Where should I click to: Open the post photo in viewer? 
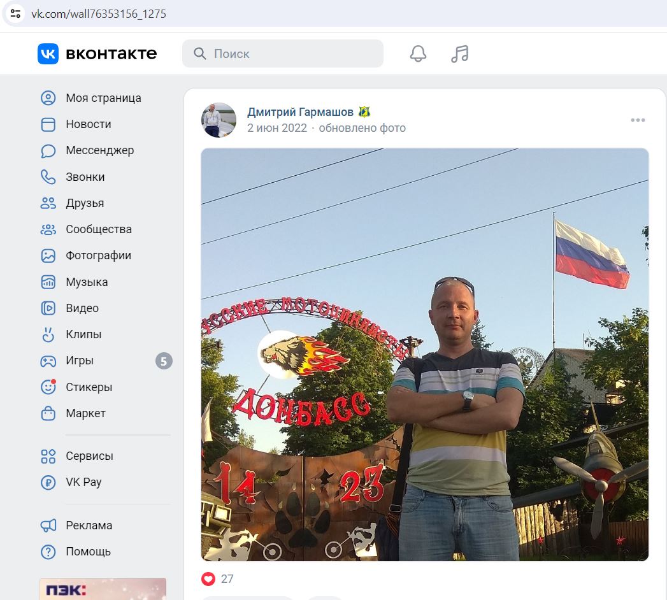pyautogui.click(x=424, y=355)
